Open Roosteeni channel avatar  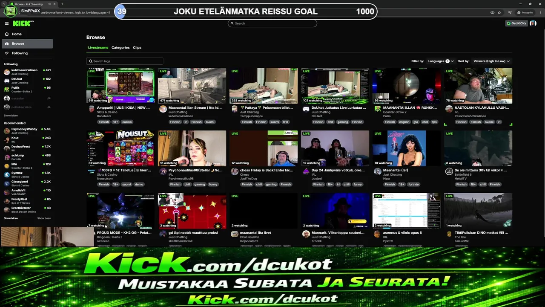pos(91,109)
